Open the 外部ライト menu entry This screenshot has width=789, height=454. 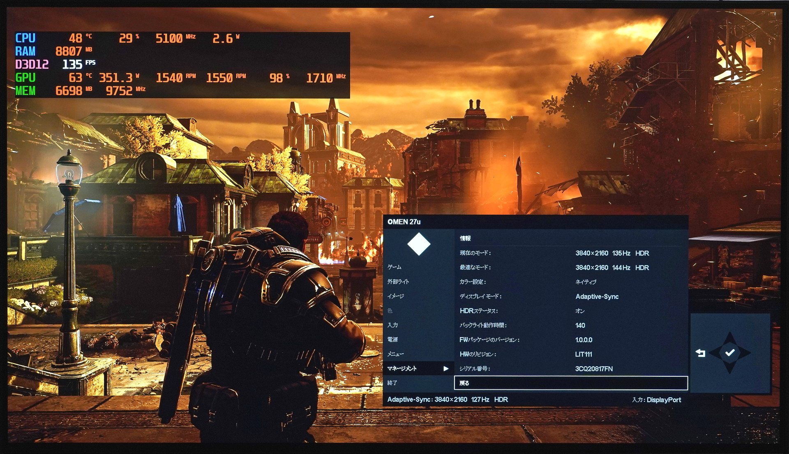pyautogui.click(x=398, y=282)
